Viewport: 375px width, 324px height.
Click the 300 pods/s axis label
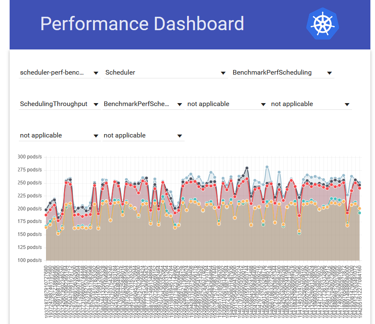coord(30,157)
